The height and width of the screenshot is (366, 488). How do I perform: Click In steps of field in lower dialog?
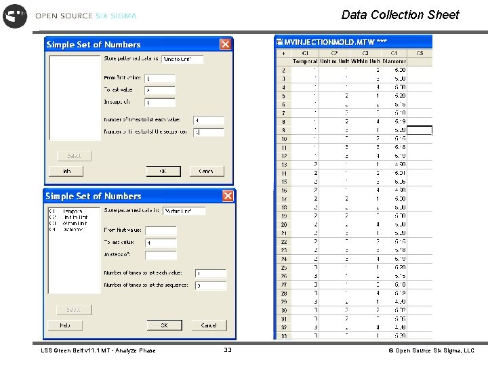coord(161,256)
